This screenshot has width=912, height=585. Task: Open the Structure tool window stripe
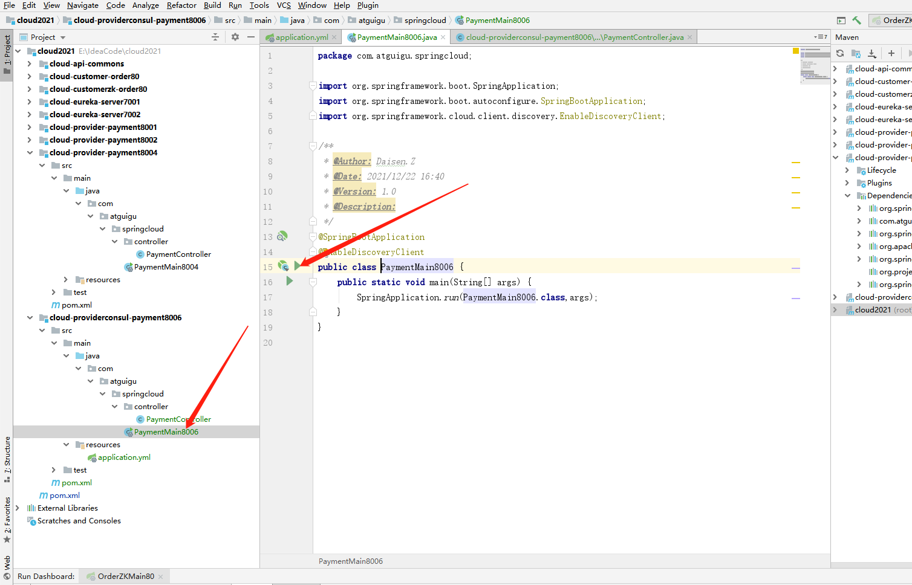click(x=7, y=459)
